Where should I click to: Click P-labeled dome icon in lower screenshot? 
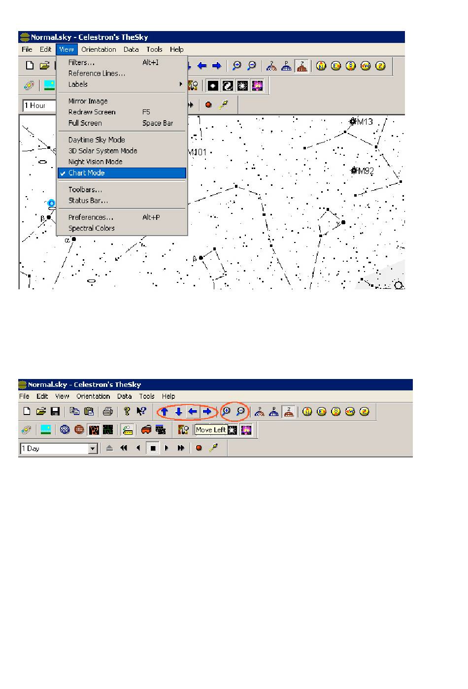pos(274,412)
